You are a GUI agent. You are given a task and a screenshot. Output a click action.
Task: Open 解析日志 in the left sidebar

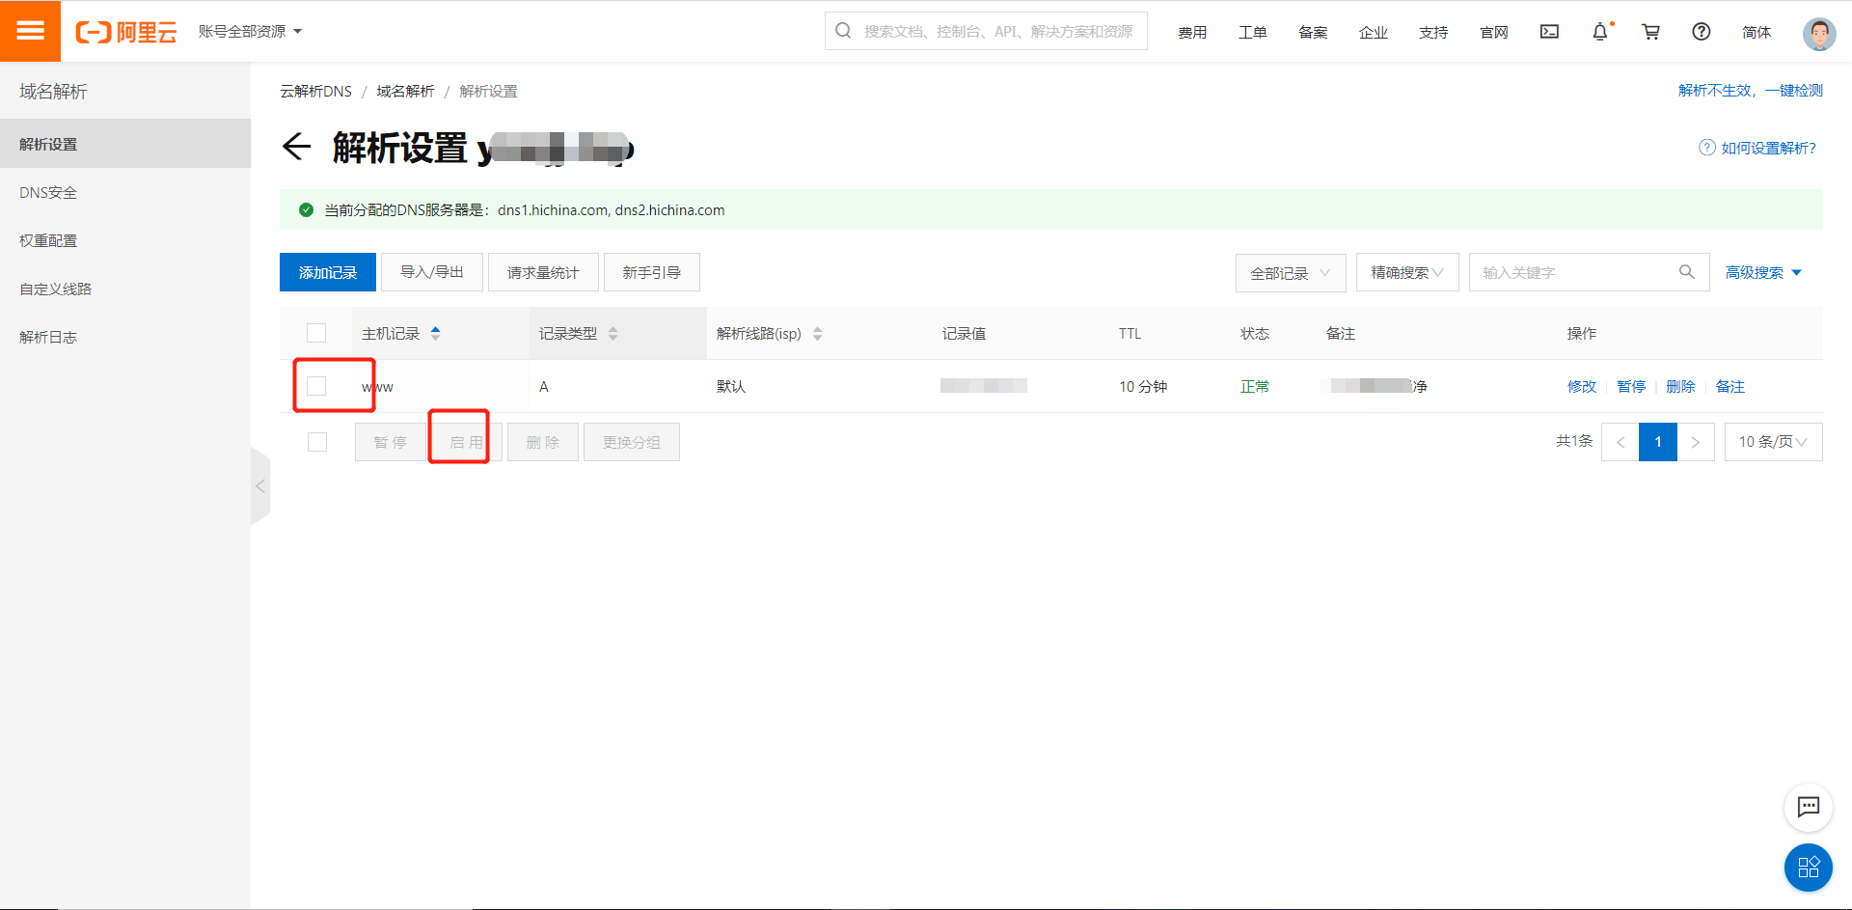coord(48,336)
